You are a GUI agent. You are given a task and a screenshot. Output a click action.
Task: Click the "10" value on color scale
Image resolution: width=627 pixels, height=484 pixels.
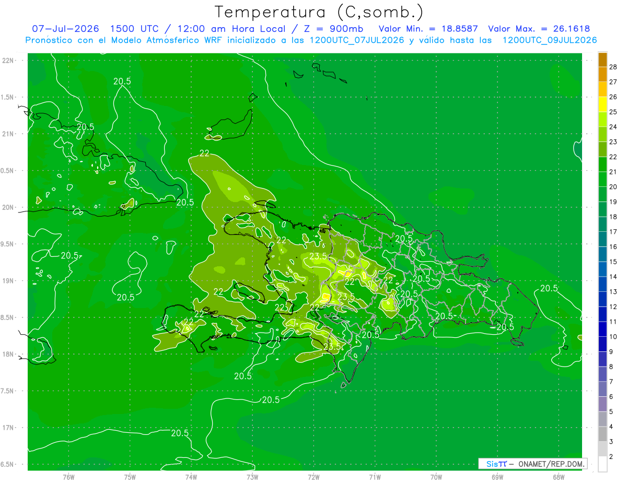(613, 337)
